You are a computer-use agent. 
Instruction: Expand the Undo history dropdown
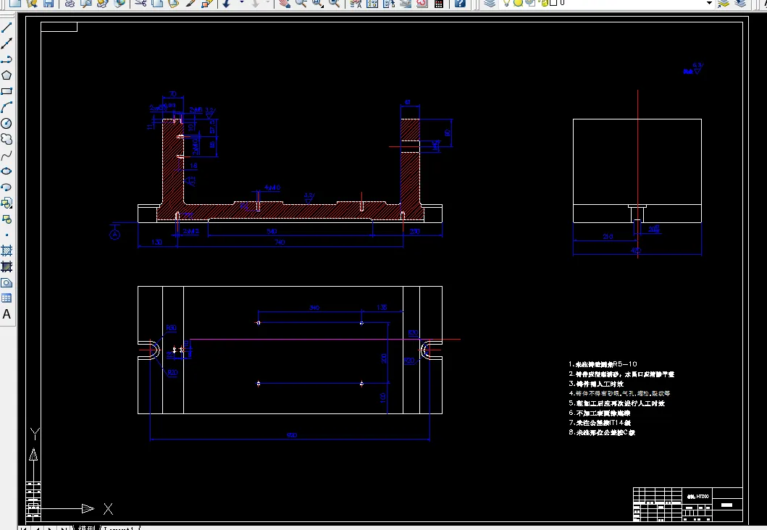click(x=241, y=3)
